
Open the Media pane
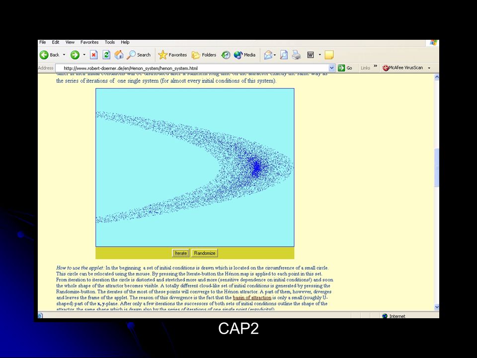(x=244, y=55)
